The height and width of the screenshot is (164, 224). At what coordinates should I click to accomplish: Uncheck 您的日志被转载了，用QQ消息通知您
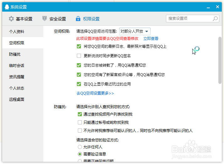pos(79,65)
